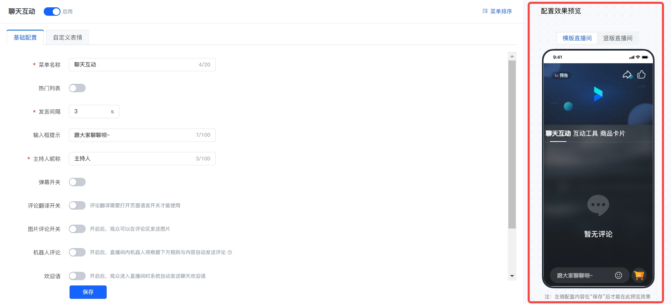The height and width of the screenshot is (304, 671).
Task: Click the speech bubble empty-comments icon
Action: coord(598,205)
